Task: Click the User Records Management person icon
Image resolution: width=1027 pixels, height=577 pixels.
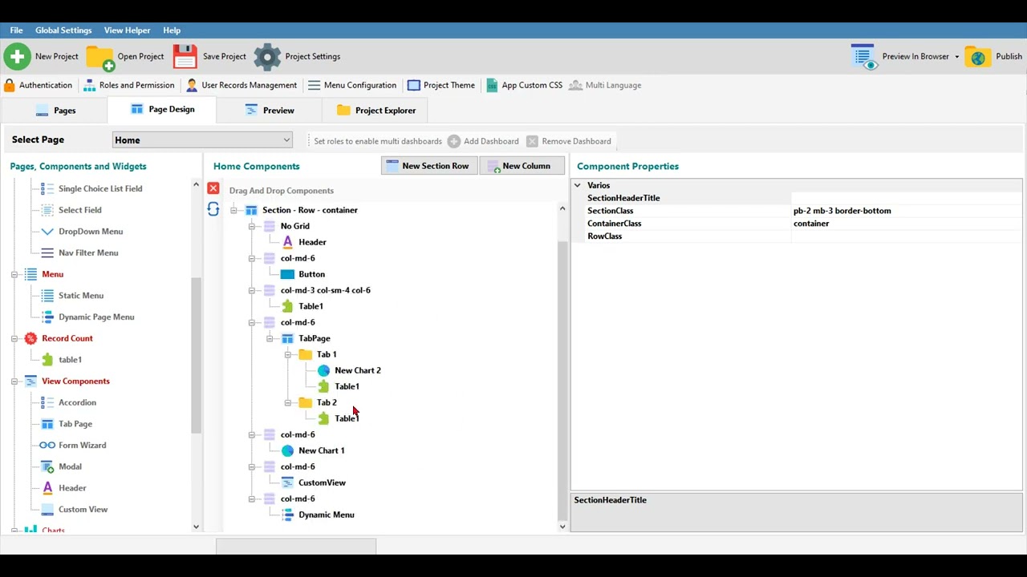Action: click(192, 85)
